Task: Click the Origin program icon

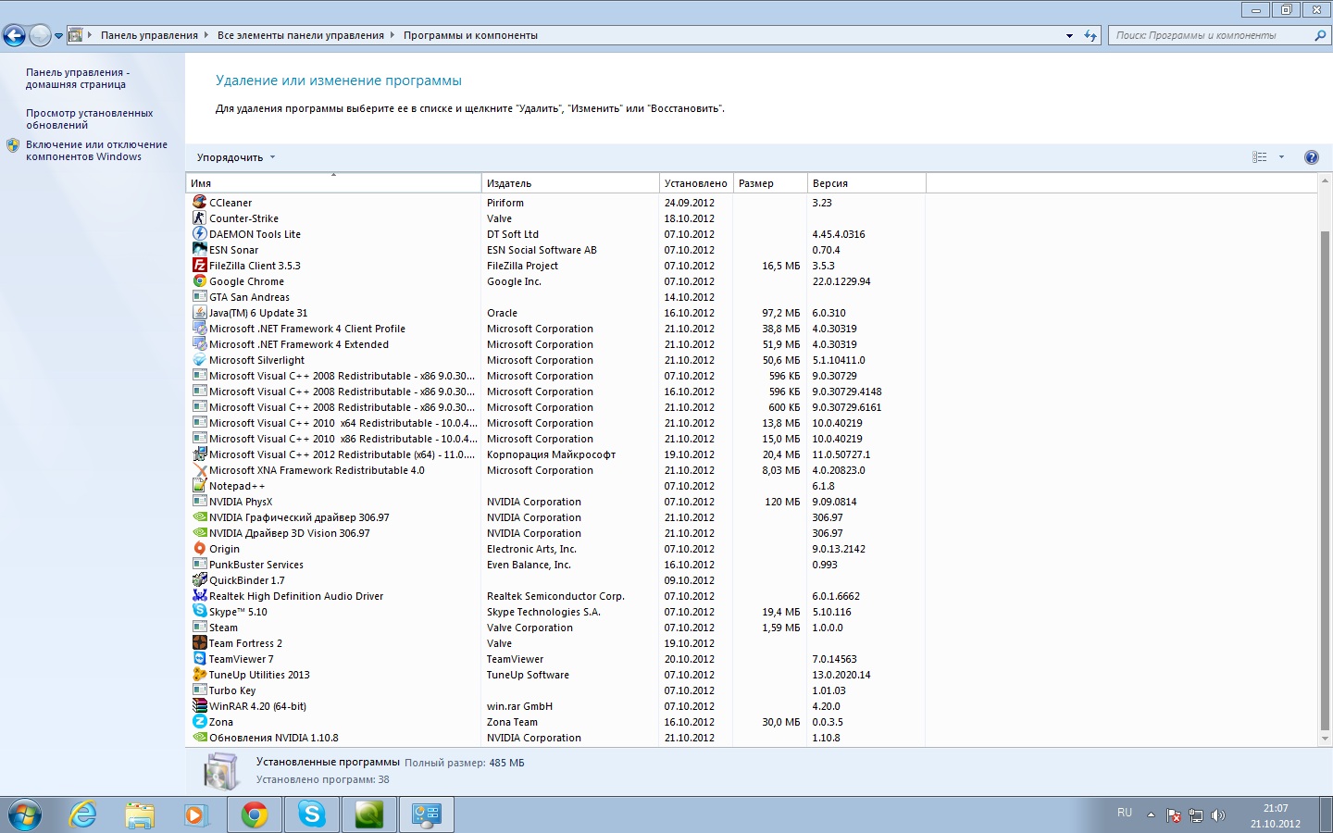Action: pyautogui.click(x=199, y=548)
